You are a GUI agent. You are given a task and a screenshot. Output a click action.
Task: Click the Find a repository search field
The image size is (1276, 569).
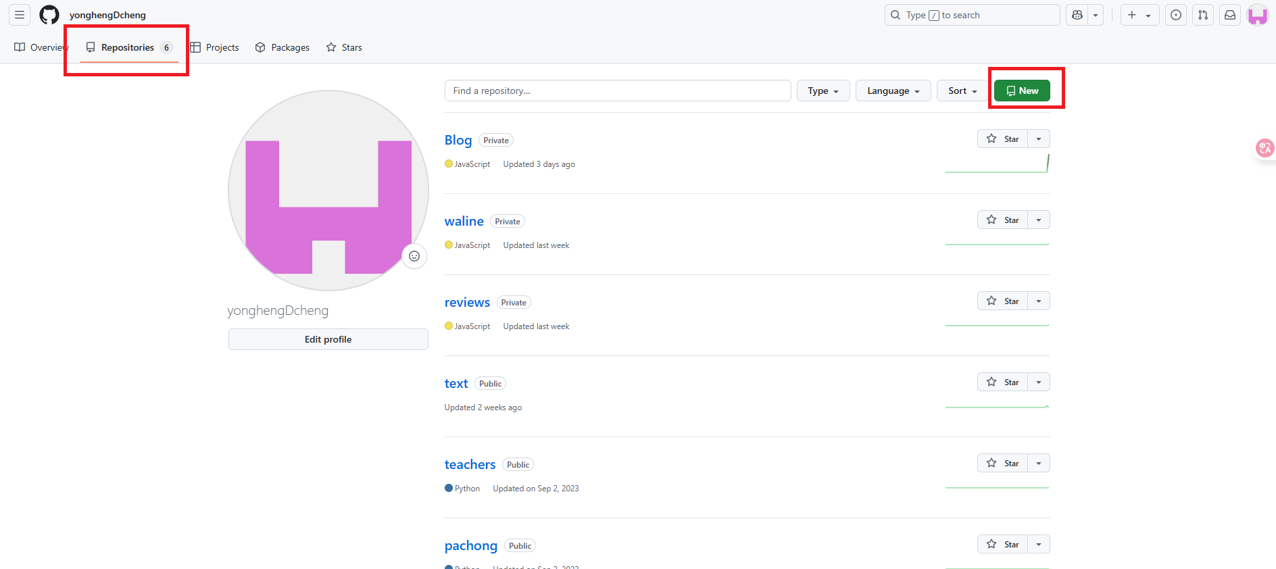[x=617, y=91]
